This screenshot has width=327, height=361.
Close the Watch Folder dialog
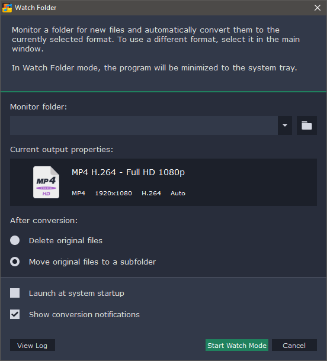point(318,8)
